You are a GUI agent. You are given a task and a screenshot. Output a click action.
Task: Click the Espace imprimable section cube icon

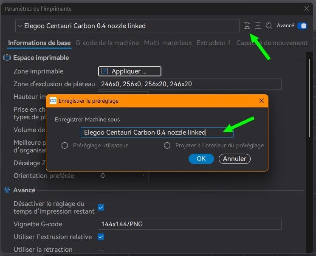7,58
